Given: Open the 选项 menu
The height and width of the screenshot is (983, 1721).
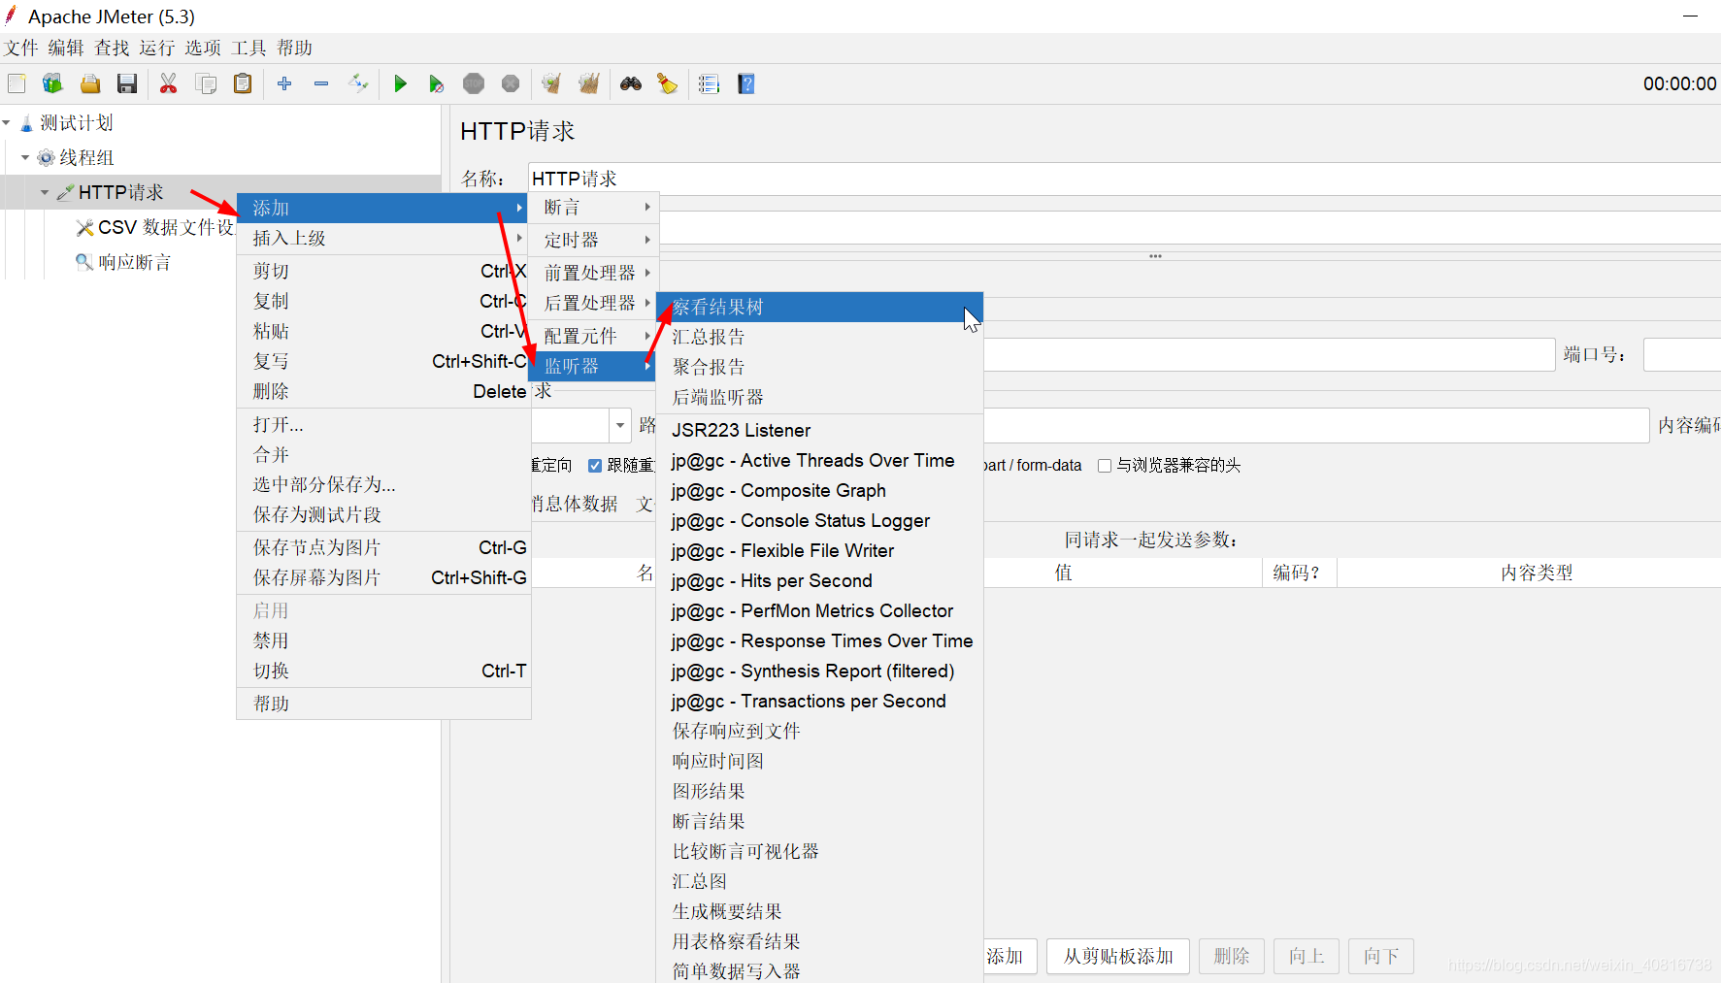Looking at the screenshot, I should tap(203, 48).
